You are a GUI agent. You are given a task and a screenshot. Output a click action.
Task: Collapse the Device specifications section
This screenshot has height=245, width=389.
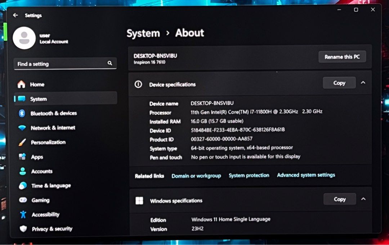(363, 82)
